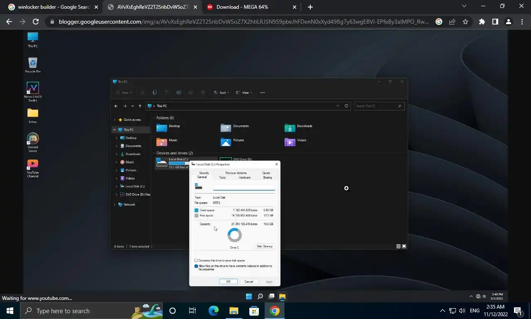Select Local Disk (C:) in the navigation tree
Viewport: 531px width, 319px height.
click(x=135, y=186)
